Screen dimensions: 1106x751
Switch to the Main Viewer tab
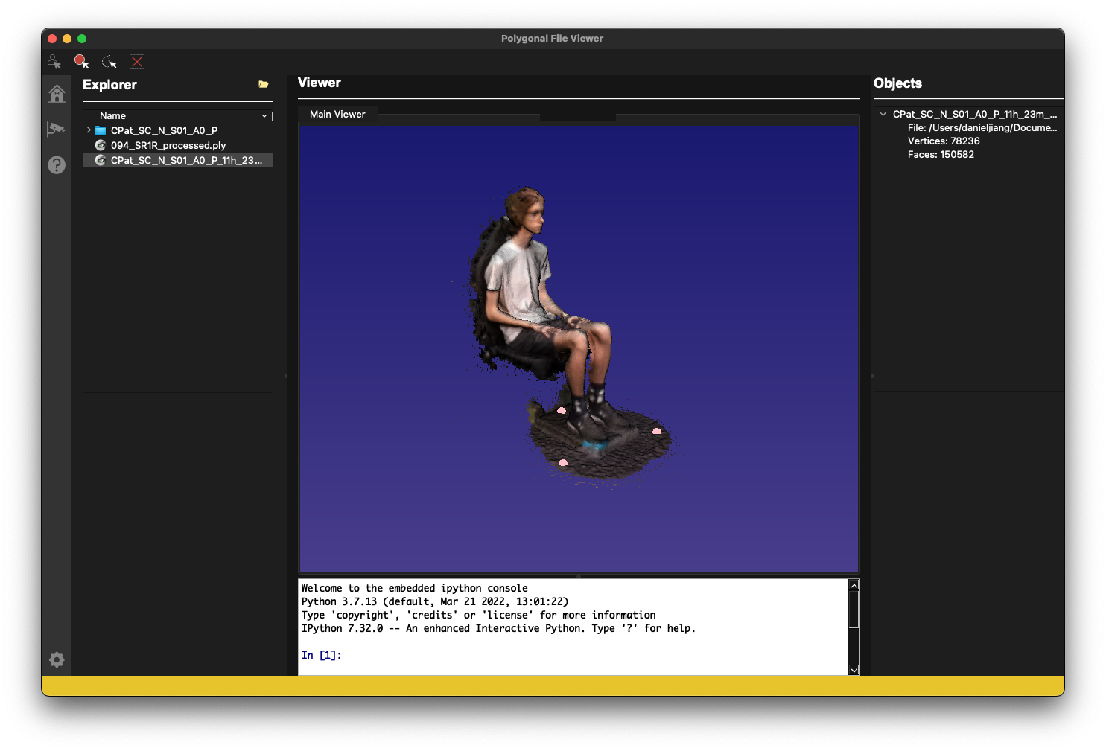pos(337,114)
